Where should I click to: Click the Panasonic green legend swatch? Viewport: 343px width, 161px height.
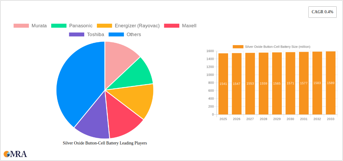59,26
